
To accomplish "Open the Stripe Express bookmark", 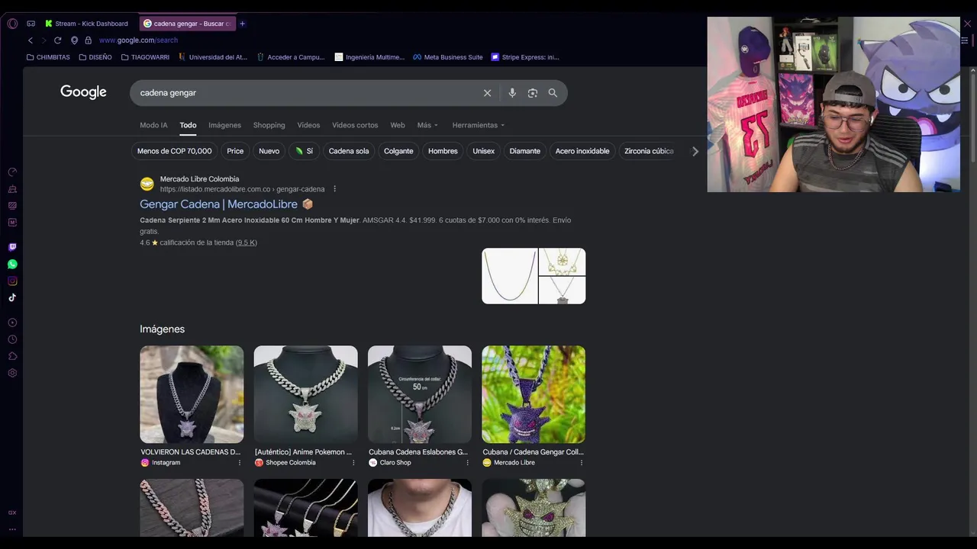I will [525, 57].
